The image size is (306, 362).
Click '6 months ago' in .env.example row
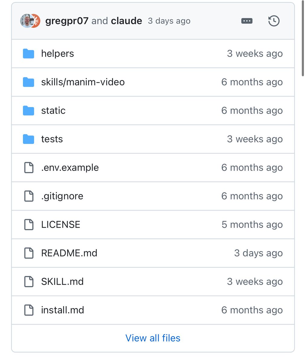(252, 168)
